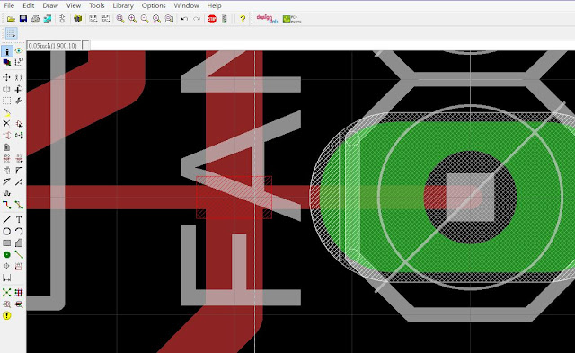The image size is (575, 353).
Task: Switch to schematic using board/schematic icon
Action: 62,19
